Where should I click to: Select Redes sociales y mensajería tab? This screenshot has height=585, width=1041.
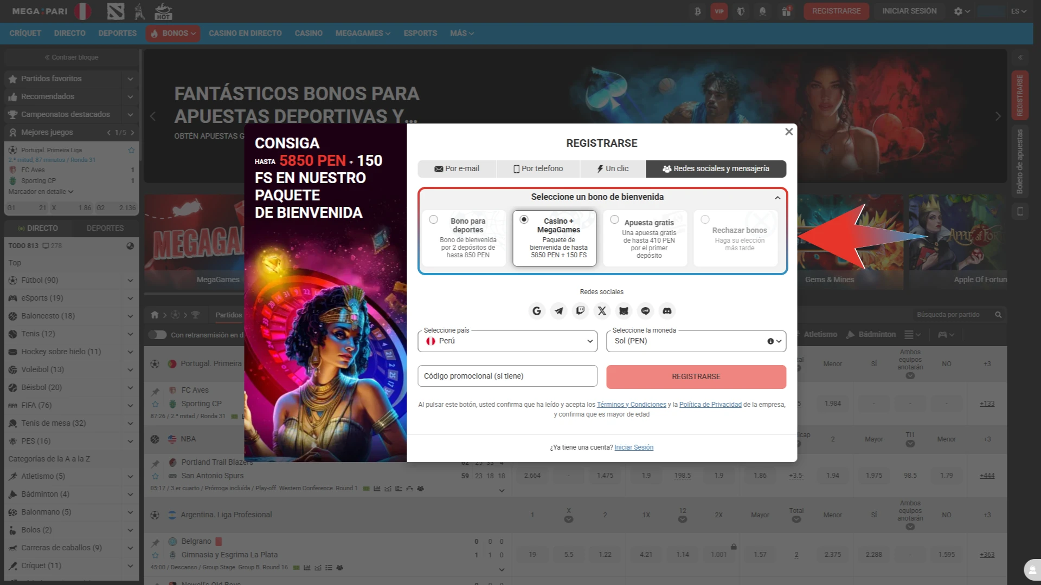point(716,169)
